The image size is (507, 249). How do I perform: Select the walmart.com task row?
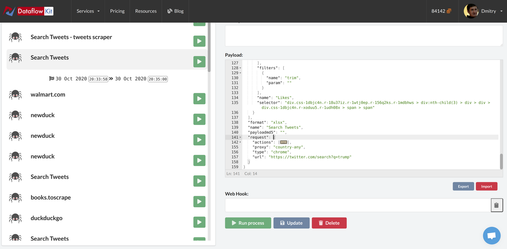[107, 96]
